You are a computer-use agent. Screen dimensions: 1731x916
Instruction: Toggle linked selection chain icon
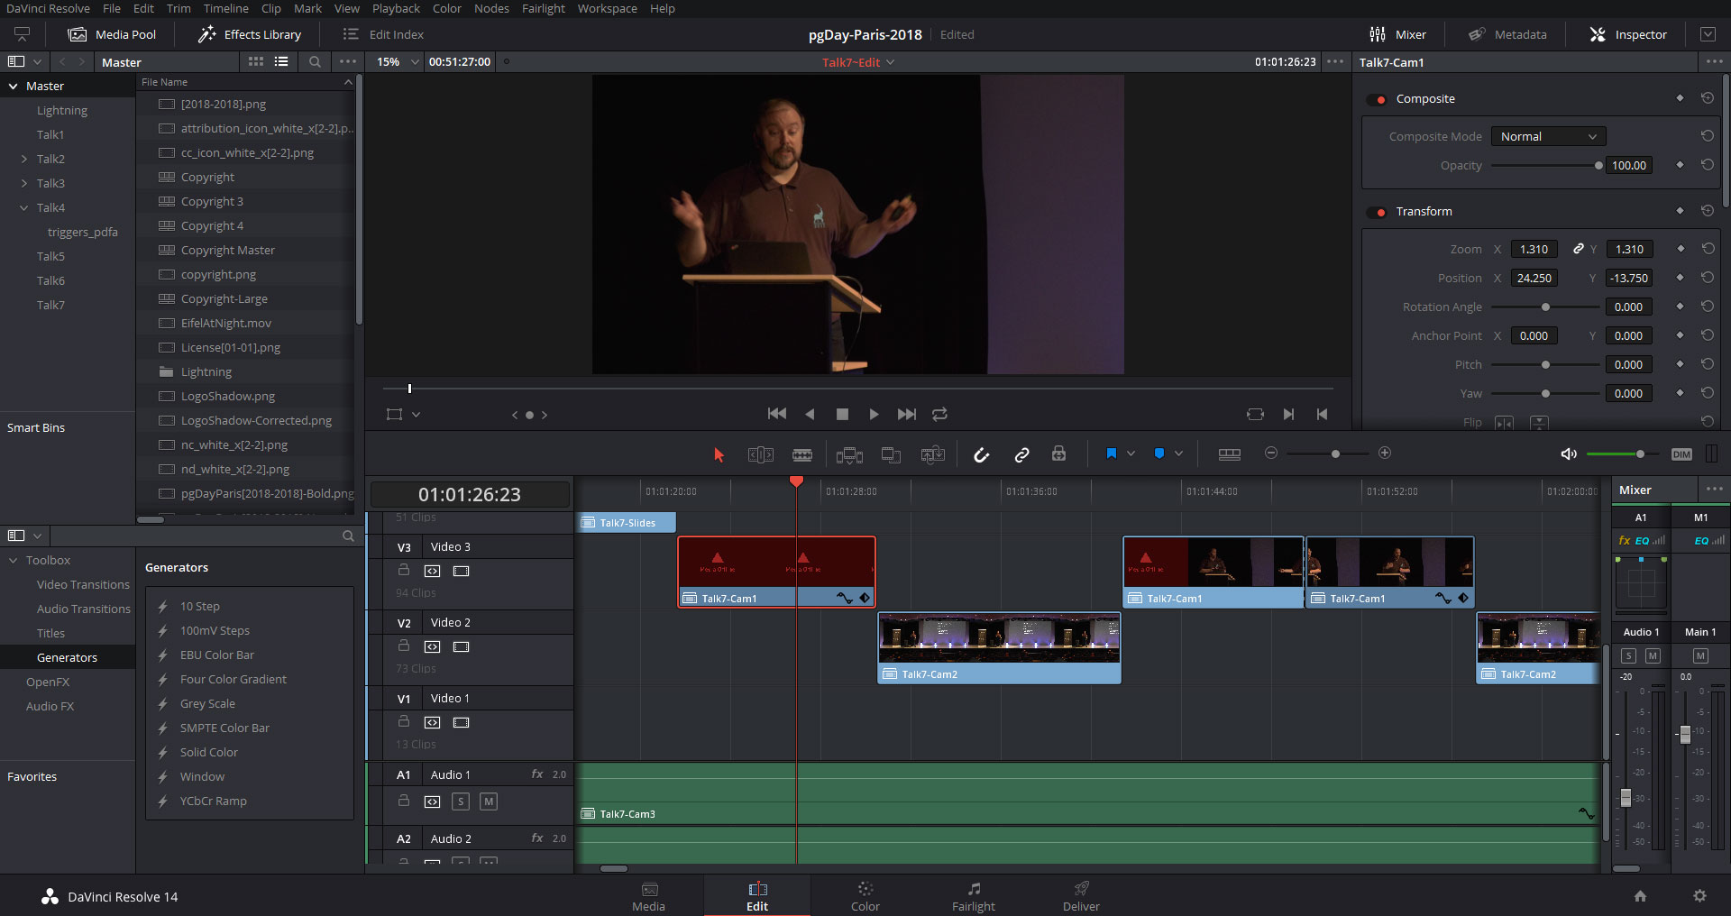(1021, 454)
